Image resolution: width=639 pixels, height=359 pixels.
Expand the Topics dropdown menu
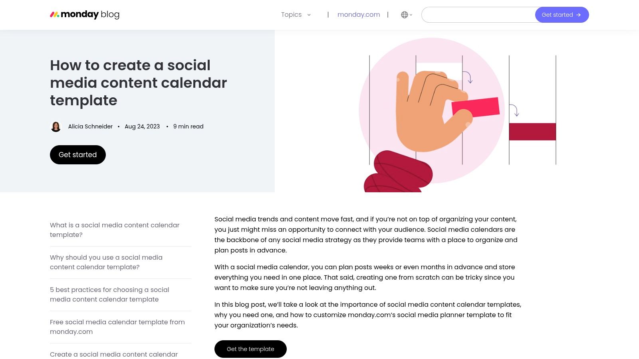point(292,15)
